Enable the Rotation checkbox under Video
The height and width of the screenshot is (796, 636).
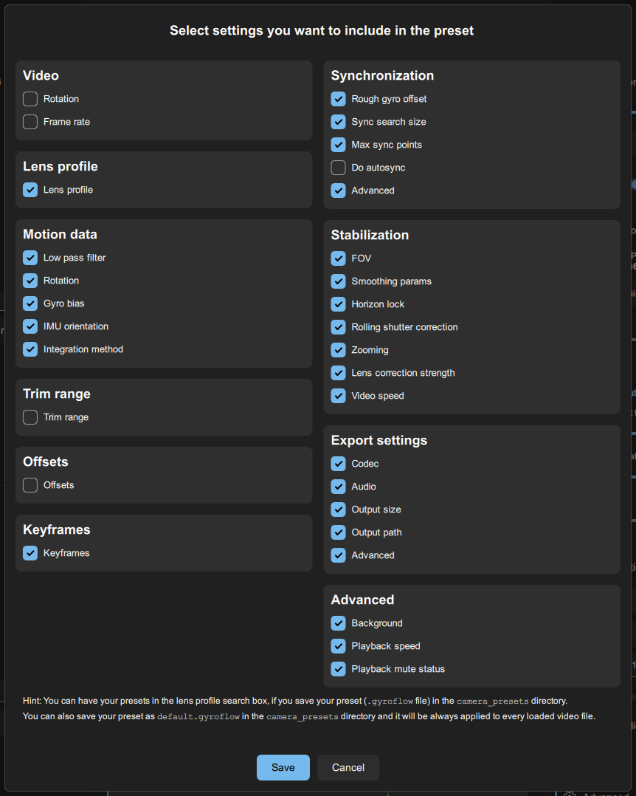click(x=30, y=99)
